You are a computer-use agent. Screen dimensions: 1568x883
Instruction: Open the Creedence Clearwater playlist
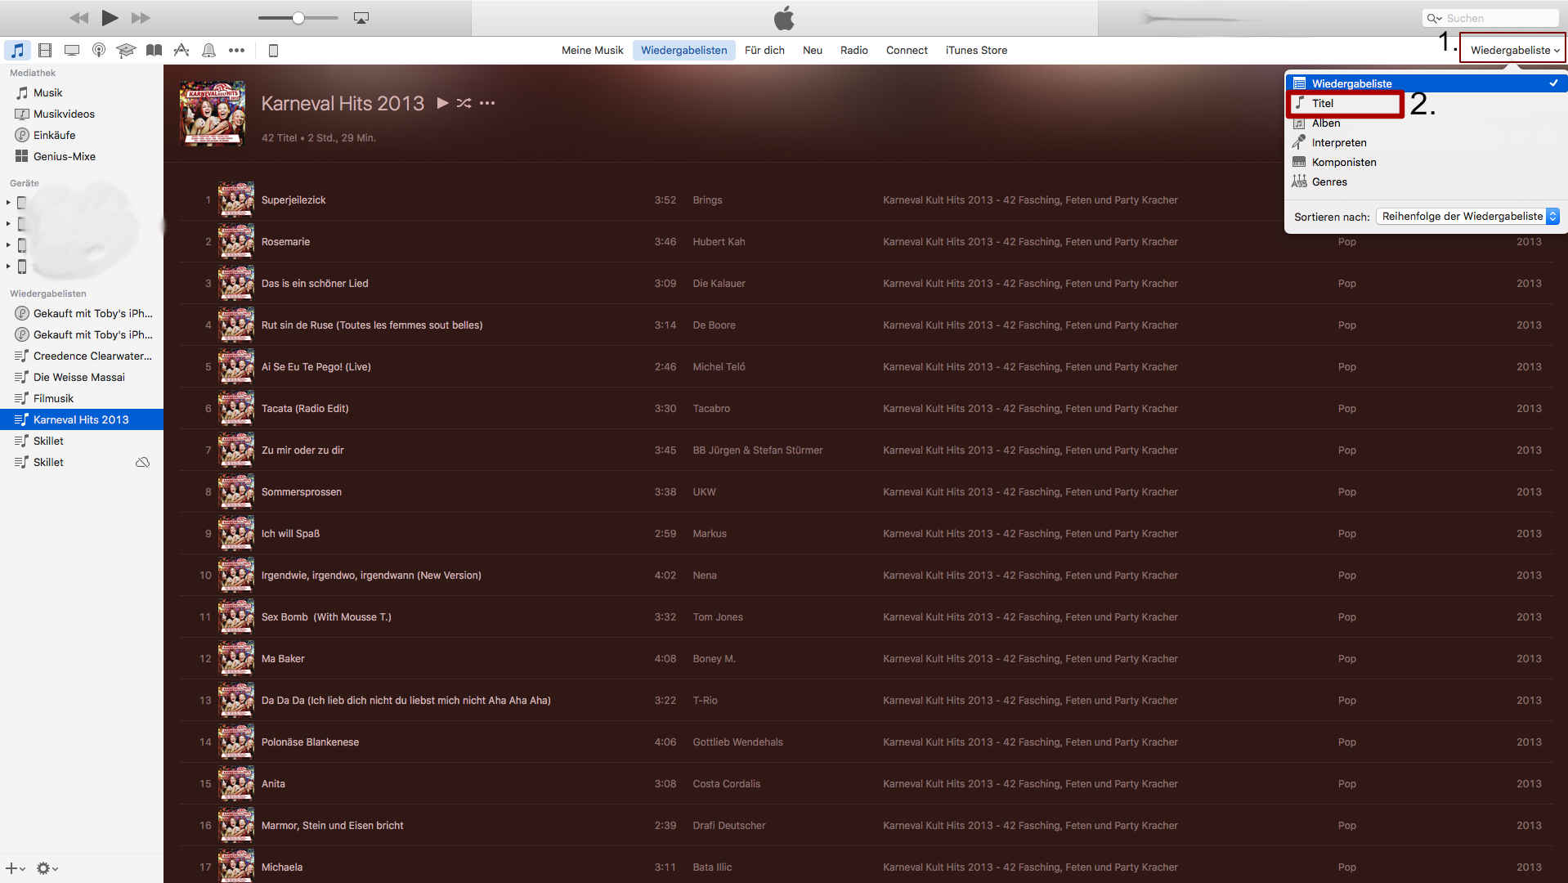82,356
